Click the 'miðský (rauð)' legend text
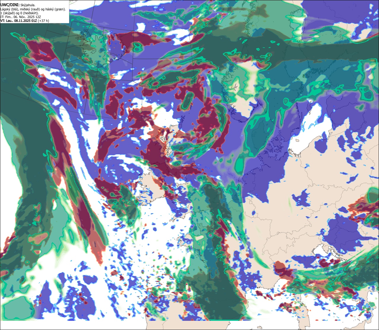The height and width of the screenshot is (330, 379). [30, 9]
